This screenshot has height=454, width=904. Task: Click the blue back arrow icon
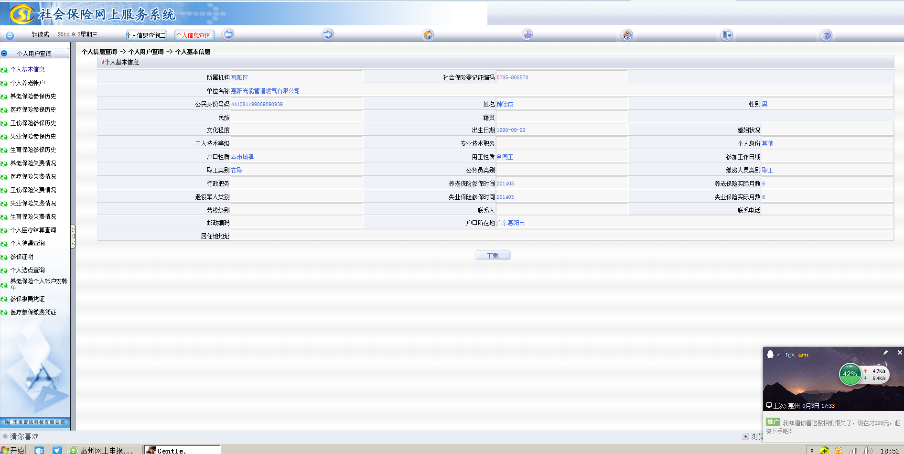coord(228,34)
